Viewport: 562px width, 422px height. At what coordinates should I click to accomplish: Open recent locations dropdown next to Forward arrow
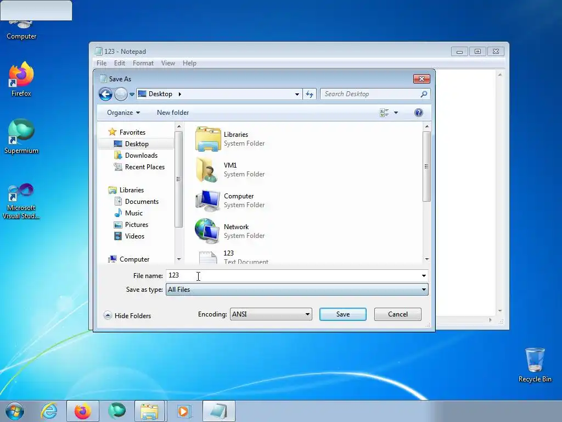point(132,95)
